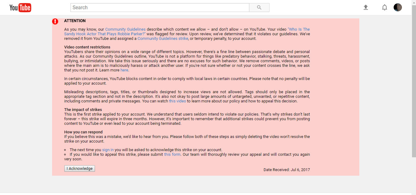The height and width of the screenshot is (195, 416).
Task: Open 'this form' appeal link
Action: coord(172,155)
